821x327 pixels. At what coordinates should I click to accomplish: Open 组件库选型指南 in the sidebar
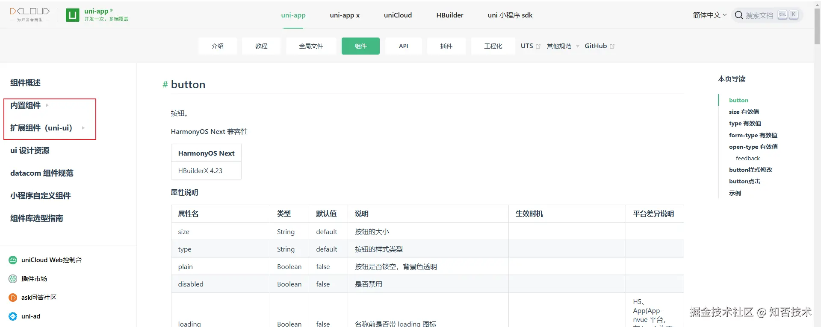[x=36, y=218]
